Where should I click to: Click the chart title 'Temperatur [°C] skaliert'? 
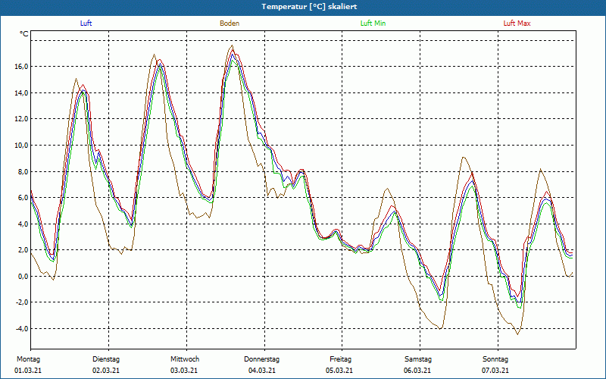click(x=309, y=7)
